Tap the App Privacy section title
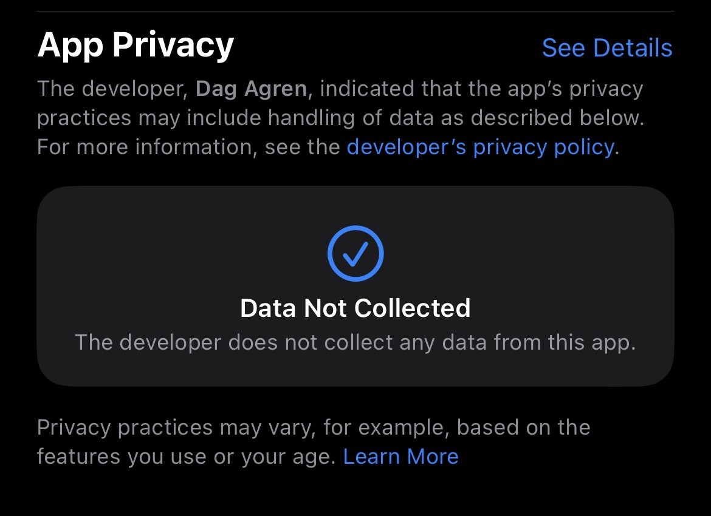711x516 pixels. [136, 46]
